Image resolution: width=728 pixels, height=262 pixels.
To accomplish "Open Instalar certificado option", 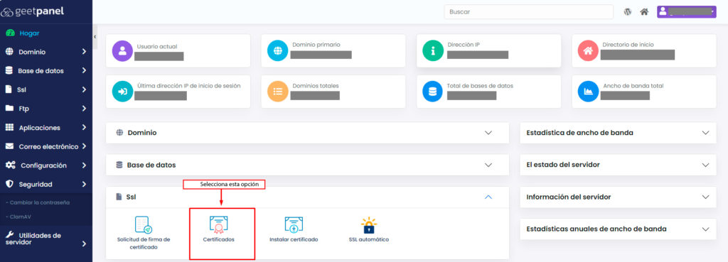I will [294, 229].
